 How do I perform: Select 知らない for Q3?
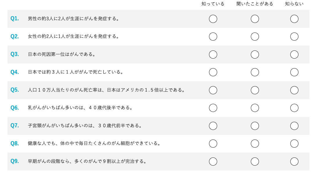pyautogui.click(x=294, y=55)
